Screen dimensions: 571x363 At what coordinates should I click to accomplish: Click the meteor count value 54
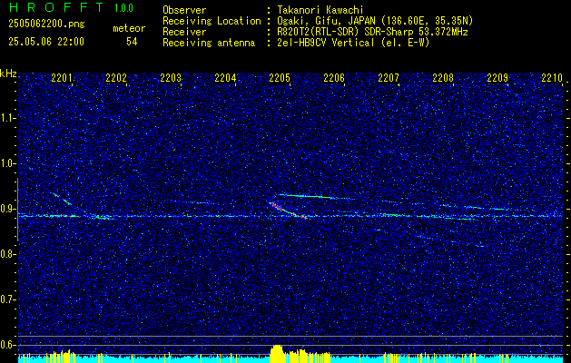[132, 42]
